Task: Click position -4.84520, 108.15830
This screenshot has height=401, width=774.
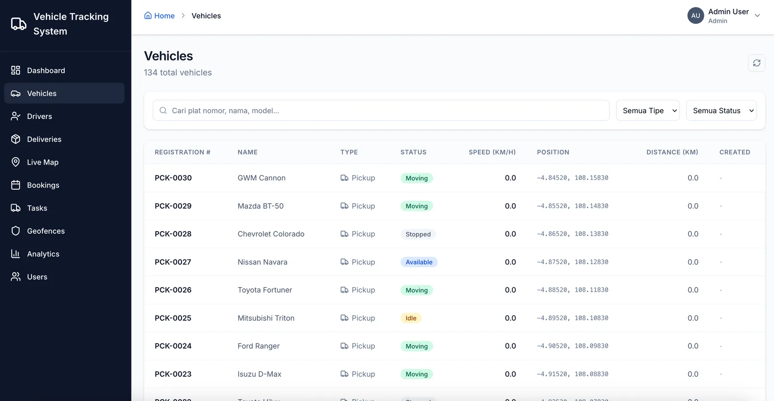Action: pyautogui.click(x=573, y=178)
